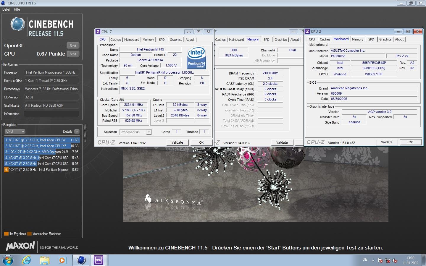Open the Caches tab in left CPU-Z
The image size is (426, 266).
pos(116,40)
